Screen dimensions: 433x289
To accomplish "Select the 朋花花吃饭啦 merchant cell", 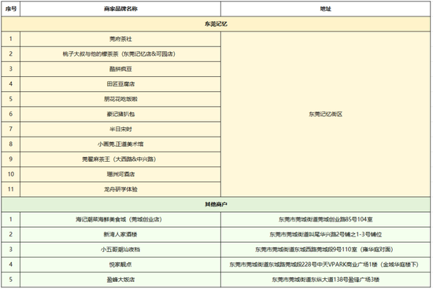I will [x=120, y=99].
